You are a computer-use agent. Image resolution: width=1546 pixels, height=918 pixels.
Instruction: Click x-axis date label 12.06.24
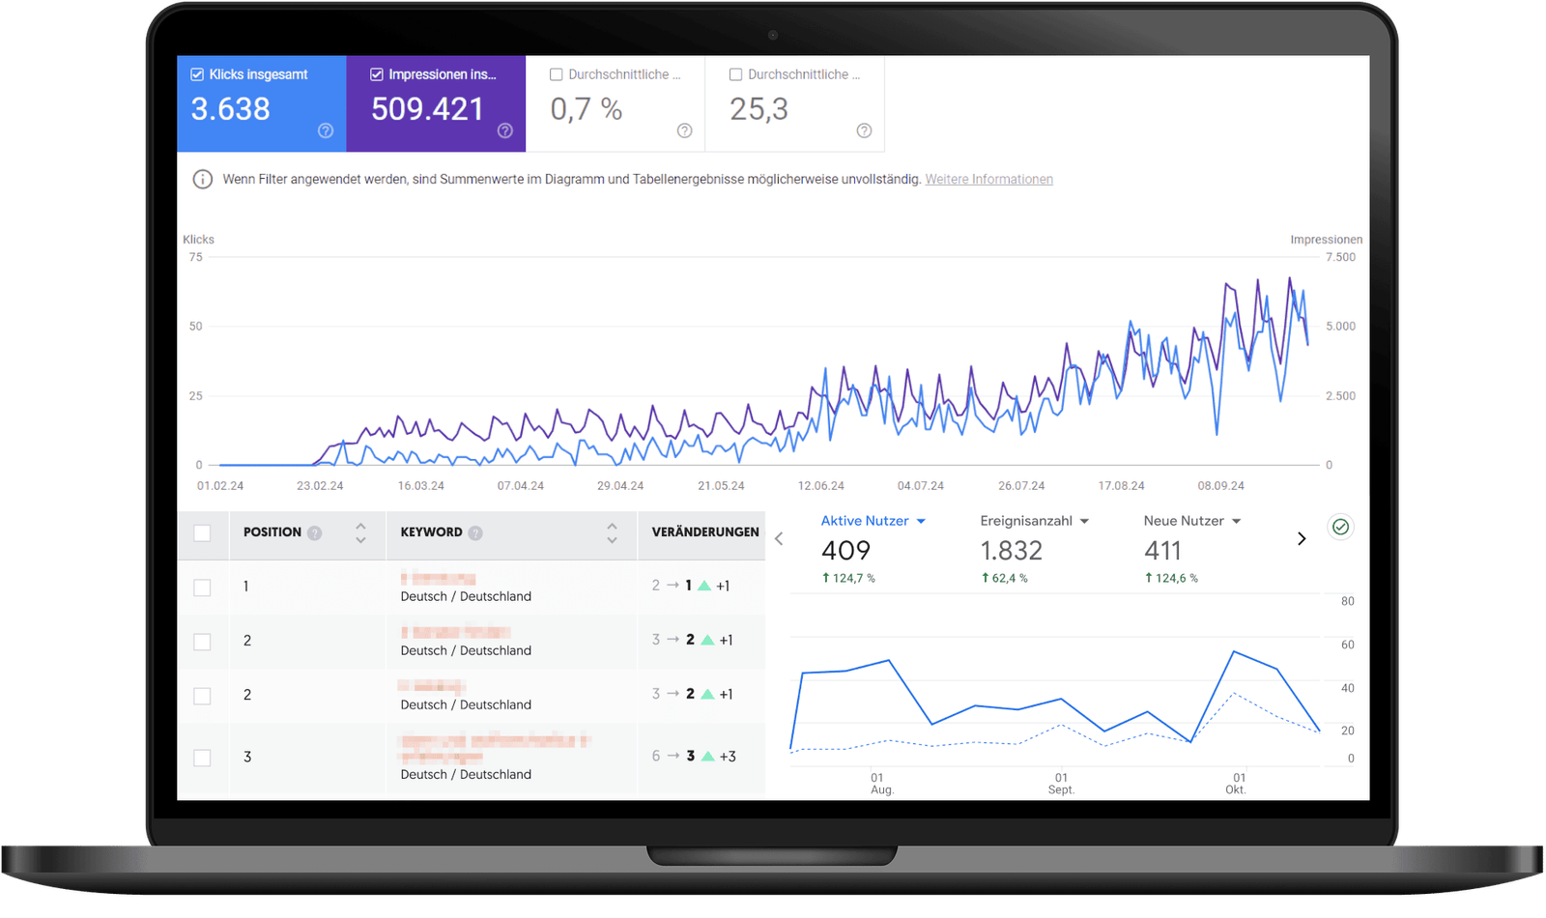point(820,486)
